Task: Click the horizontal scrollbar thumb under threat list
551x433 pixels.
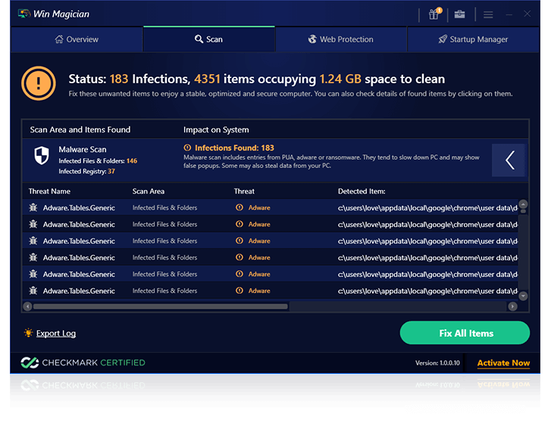Action: (160, 307)
